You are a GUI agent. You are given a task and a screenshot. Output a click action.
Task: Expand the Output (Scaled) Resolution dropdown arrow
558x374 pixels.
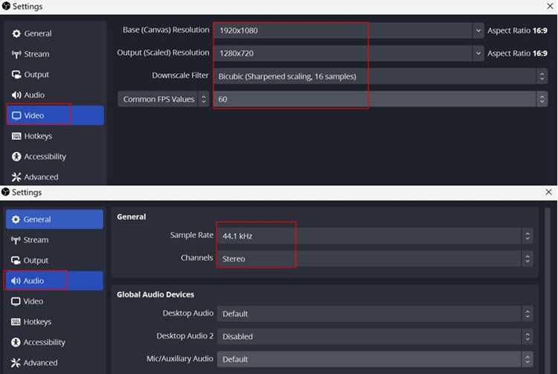(478, 54)
